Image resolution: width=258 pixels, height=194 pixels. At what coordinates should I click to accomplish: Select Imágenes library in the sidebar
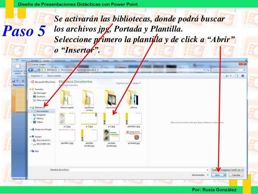40,115
